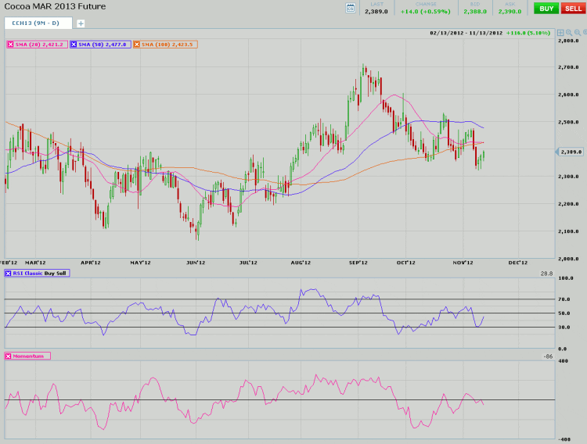Close the Momentum indicator panel
The height and width of the screenshot is (444, 587).
(9, 356)
